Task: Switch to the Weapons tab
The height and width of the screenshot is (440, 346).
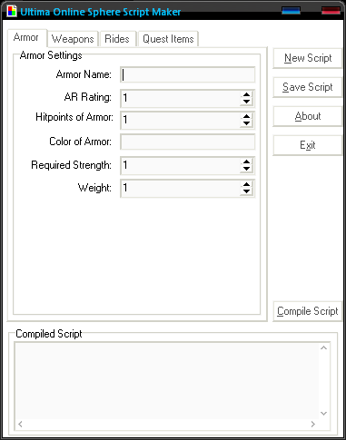Action: click(x=73, y=39)
